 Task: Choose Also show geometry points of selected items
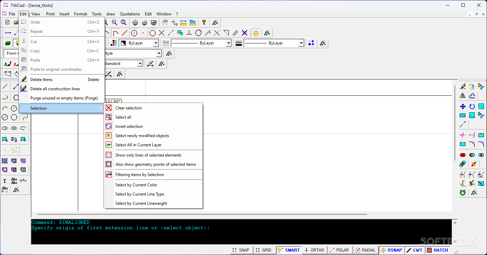point(153,164)
